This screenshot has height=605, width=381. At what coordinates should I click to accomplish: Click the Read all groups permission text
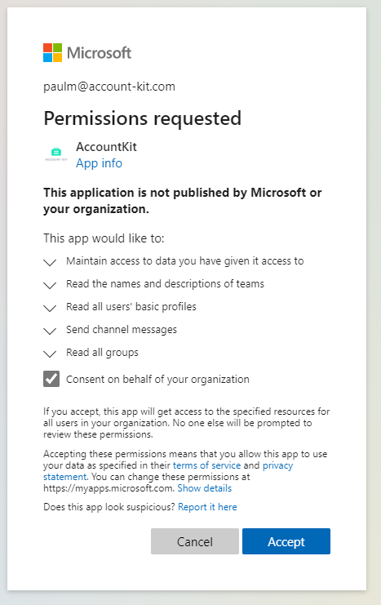102,353
